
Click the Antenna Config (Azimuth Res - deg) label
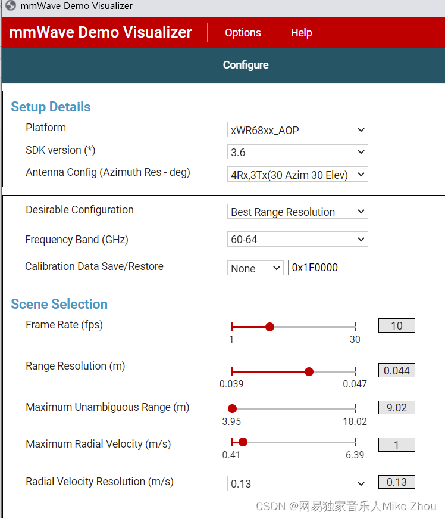[x=108, y=172]
